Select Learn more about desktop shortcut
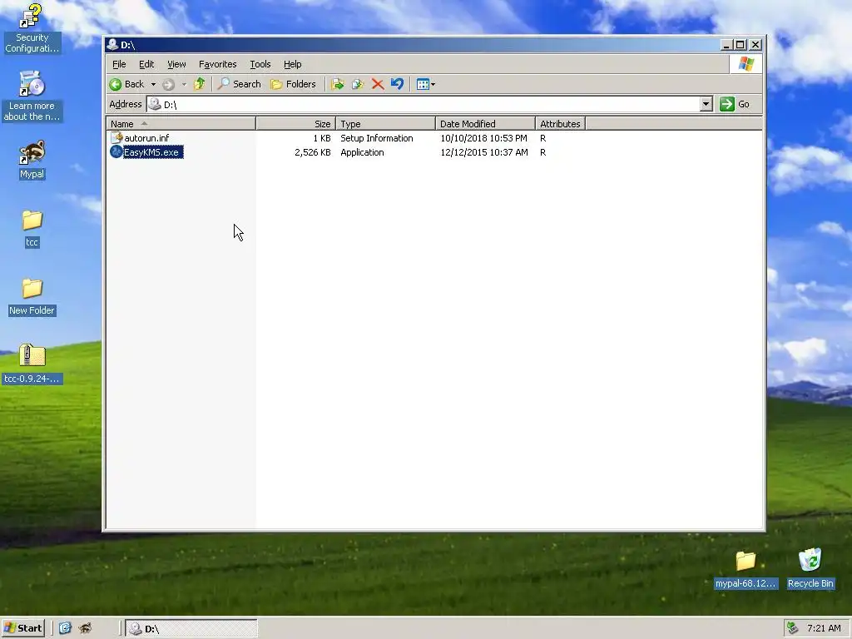Viewport: 852px width, 639px height. (32, 97)
